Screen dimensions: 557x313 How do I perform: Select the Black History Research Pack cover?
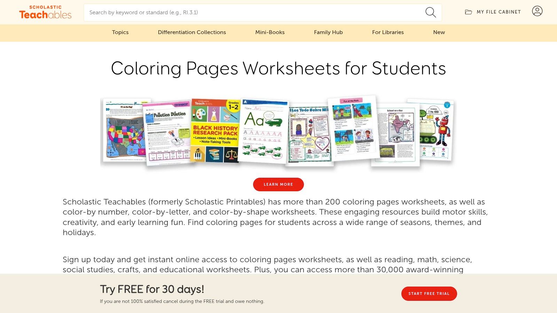[215, 132]
